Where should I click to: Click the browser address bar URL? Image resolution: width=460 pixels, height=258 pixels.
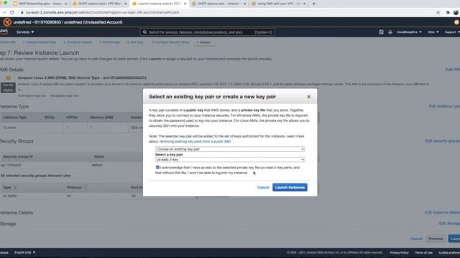click(x=102, y=12)
